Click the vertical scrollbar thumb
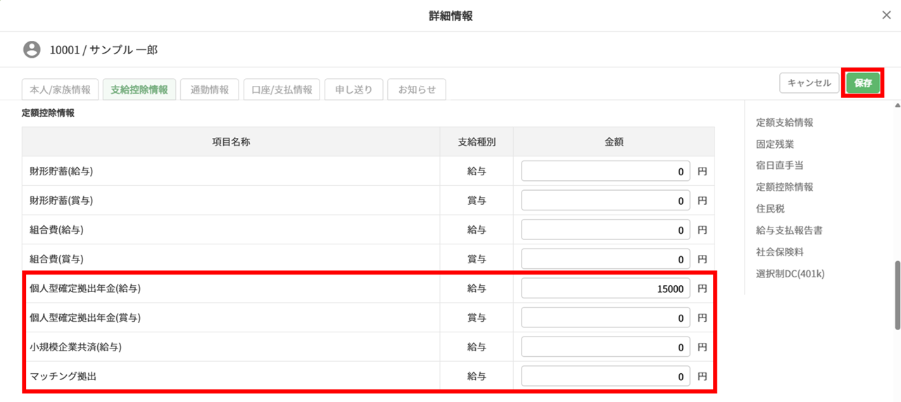 pyautogui.click(x=897, y=296)
